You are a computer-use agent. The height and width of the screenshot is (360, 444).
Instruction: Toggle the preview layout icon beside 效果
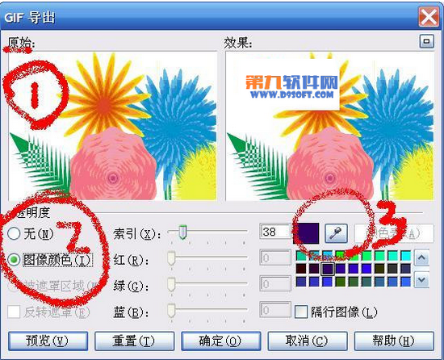[426, 41]
